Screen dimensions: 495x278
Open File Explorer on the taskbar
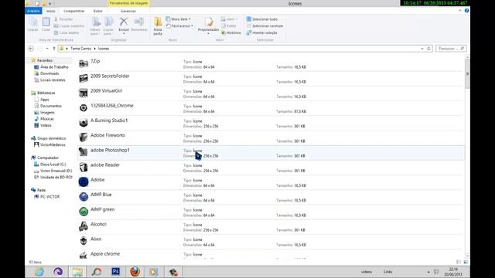point(77,272)
